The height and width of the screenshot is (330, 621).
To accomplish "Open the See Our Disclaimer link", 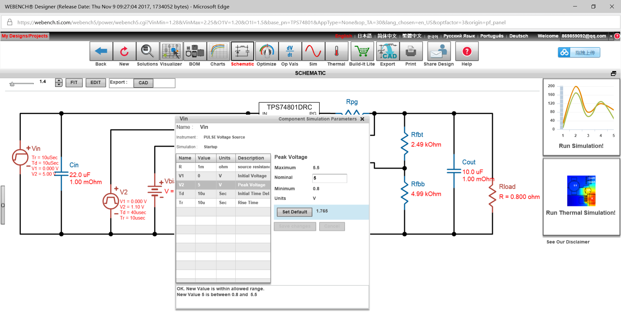I will pyautogui.click(x=568, y=242).
